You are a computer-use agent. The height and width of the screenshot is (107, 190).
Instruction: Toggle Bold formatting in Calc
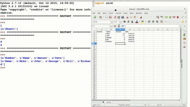click(124, 22)
